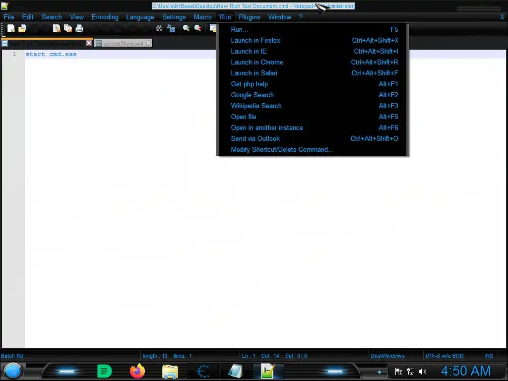Open the Macro menu
The width and height of the screenshot is (508, 381).
pyautogui.click(x=202, y=17)
